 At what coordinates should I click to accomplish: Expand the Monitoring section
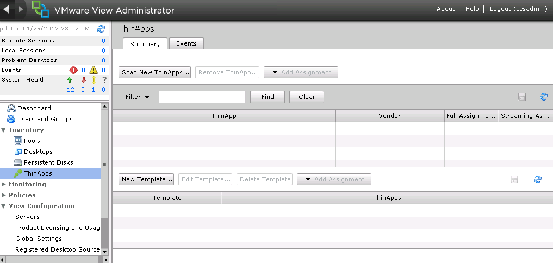coord(3,184)
